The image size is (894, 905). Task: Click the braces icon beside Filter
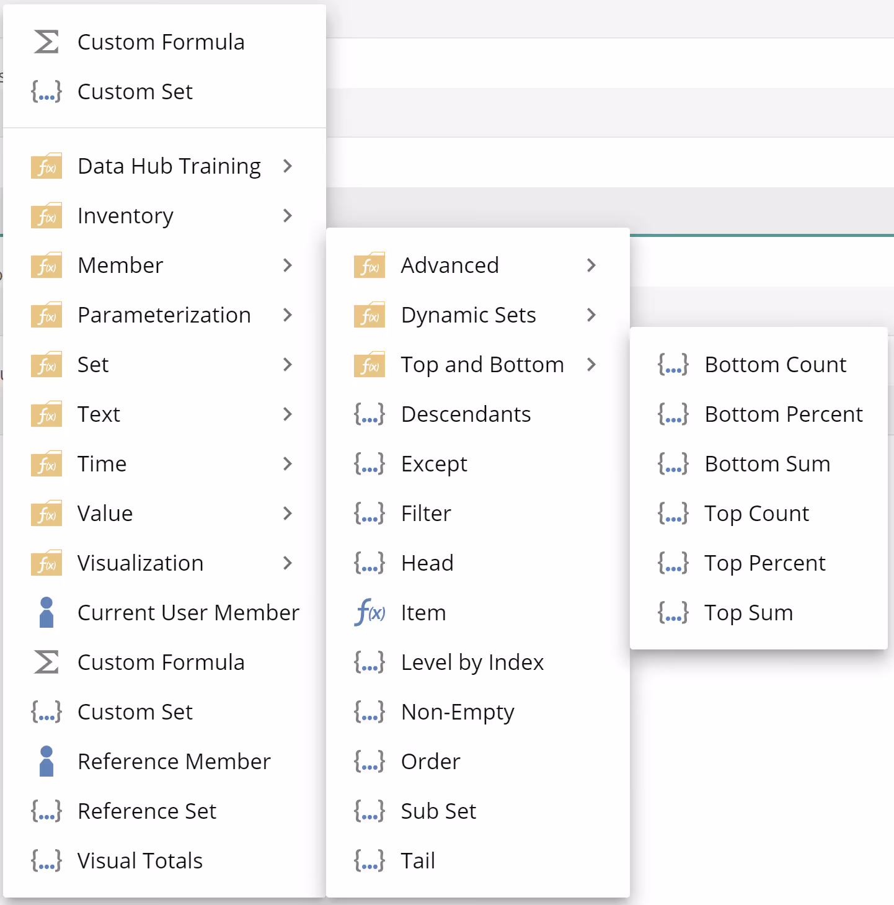tap(370, 514)
